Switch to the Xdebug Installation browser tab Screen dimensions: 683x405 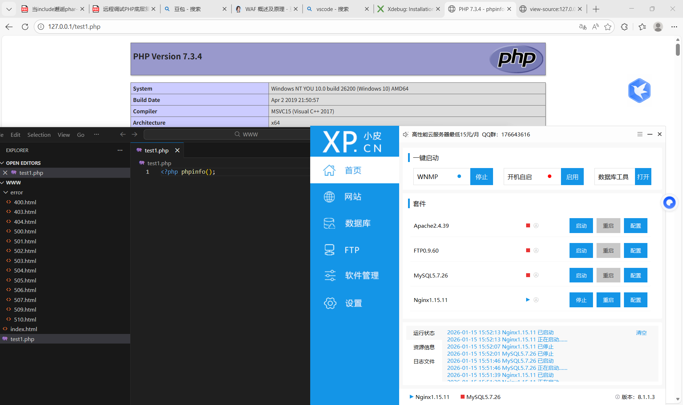pyautogui.click(x=409, y=9)
